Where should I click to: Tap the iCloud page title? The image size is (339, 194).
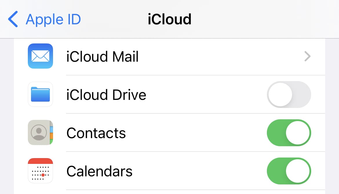170,19
